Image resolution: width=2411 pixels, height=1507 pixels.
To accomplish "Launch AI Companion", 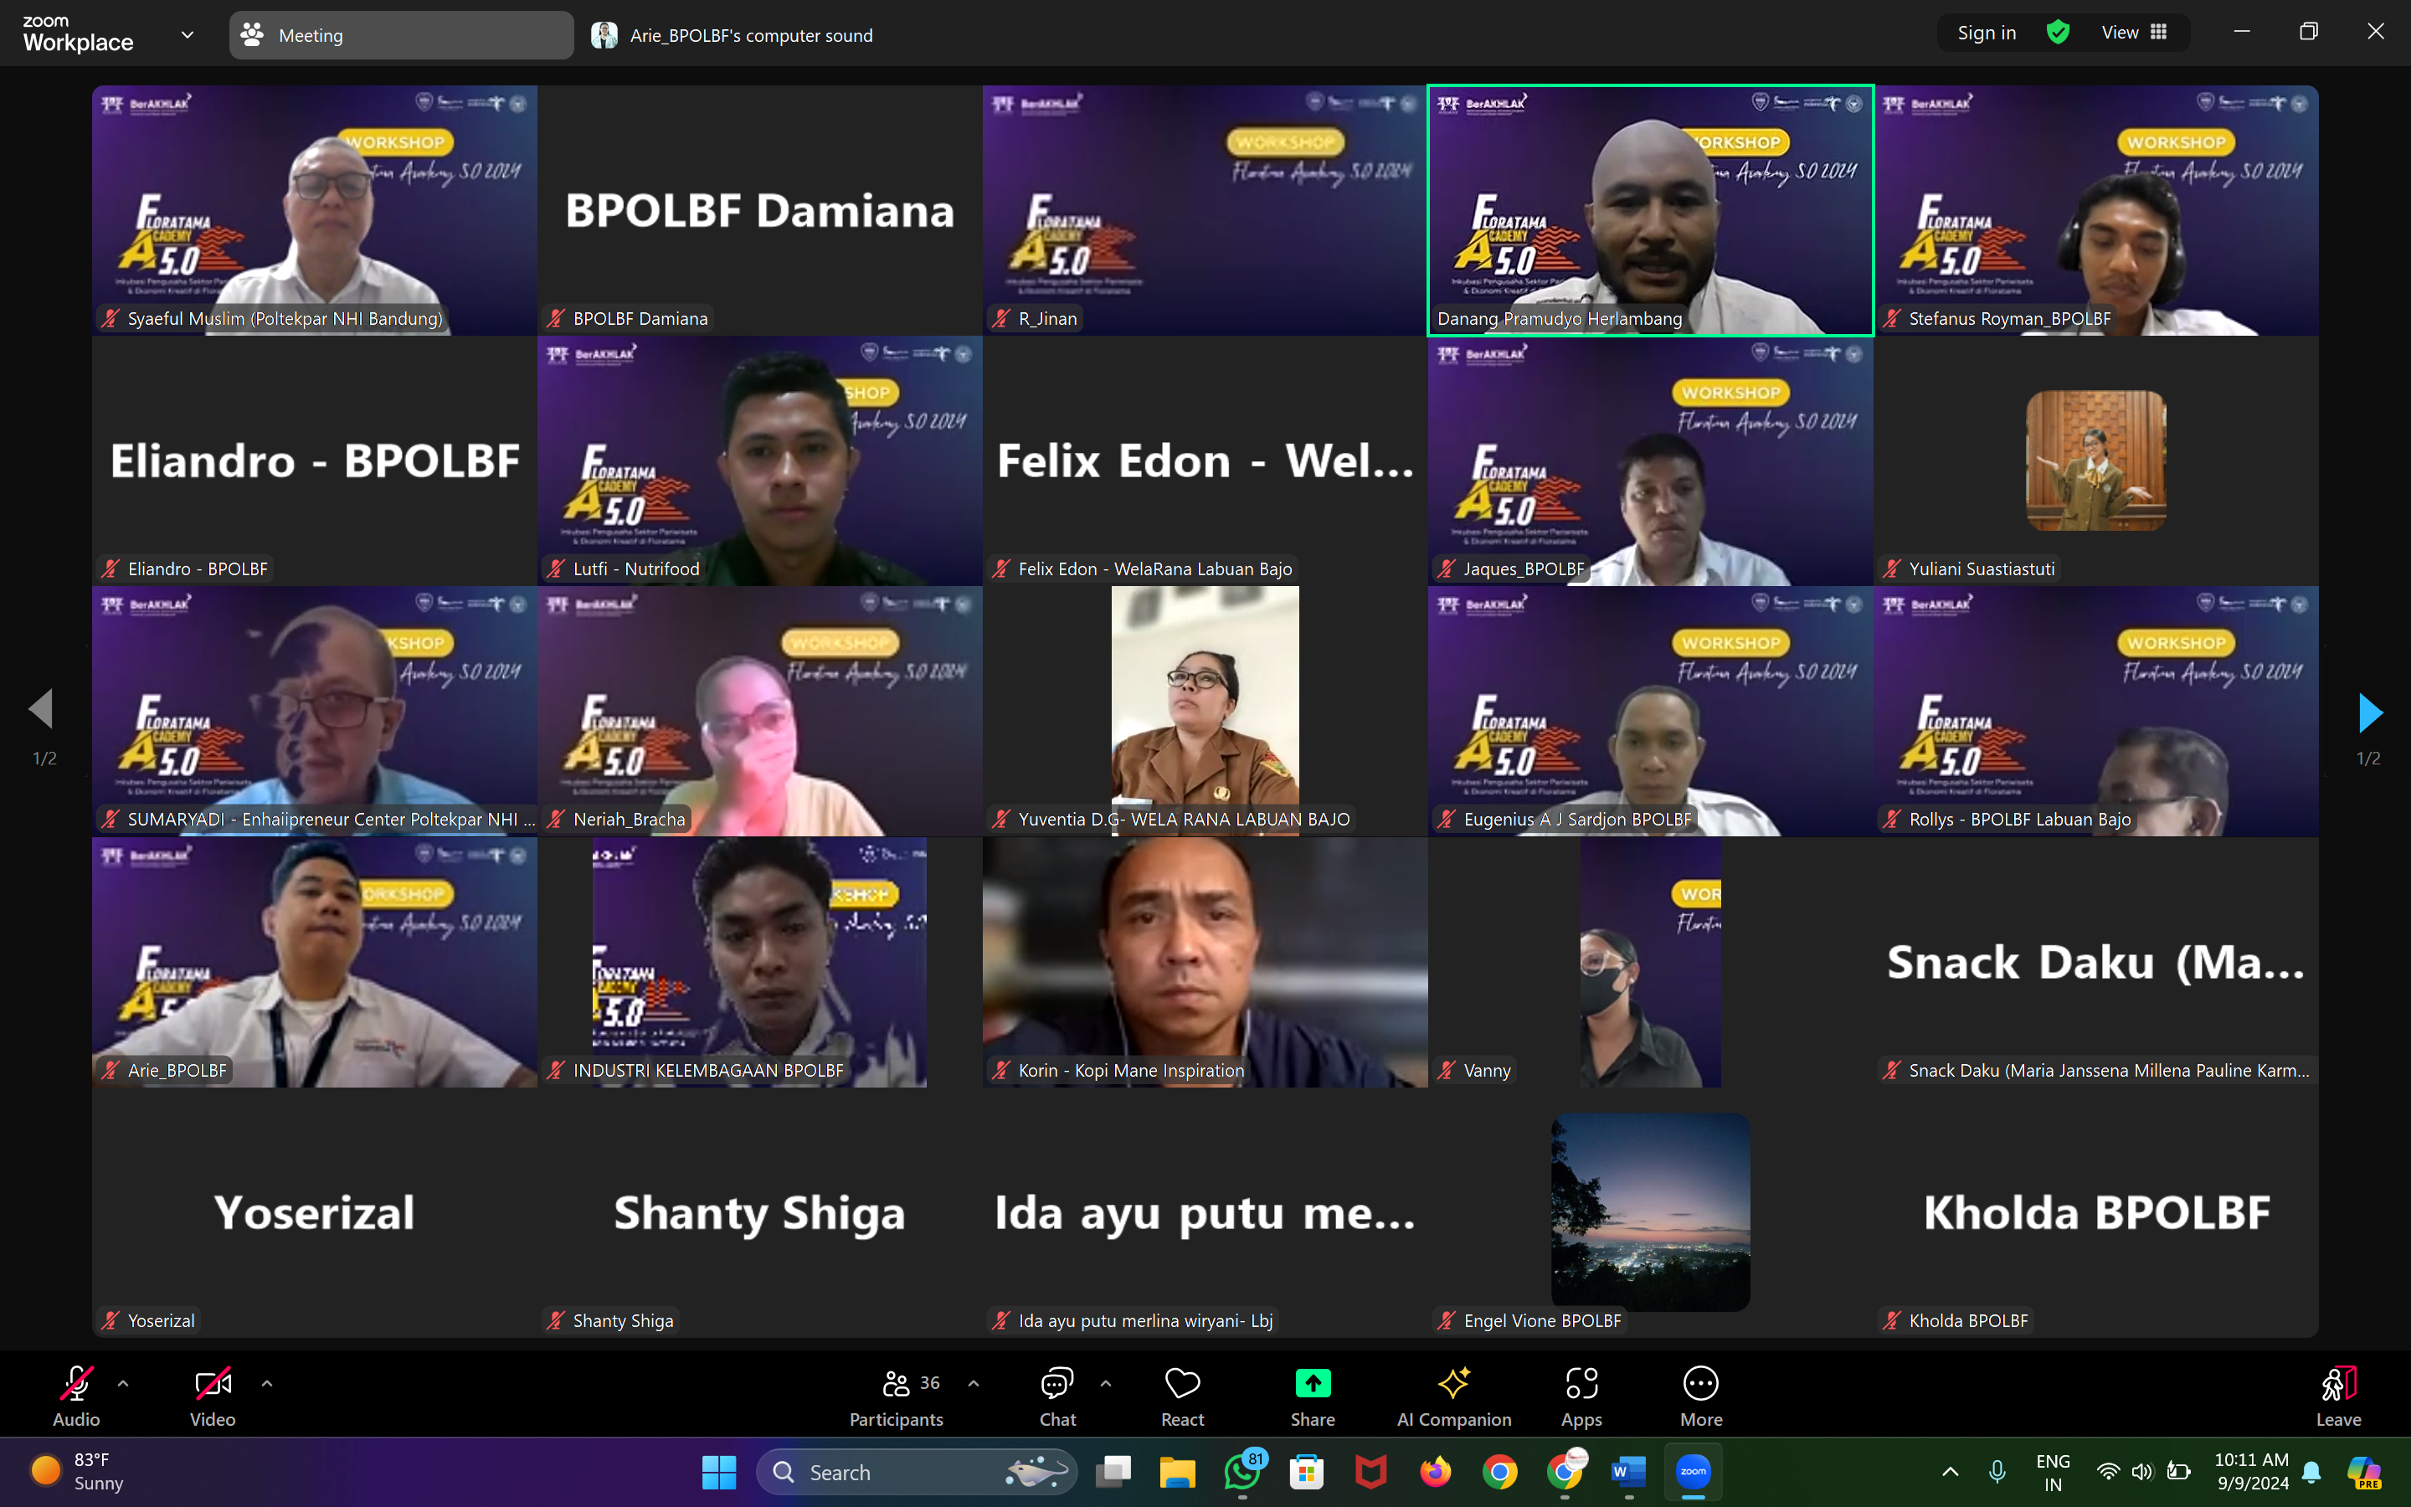I will click(1453, 1396).
